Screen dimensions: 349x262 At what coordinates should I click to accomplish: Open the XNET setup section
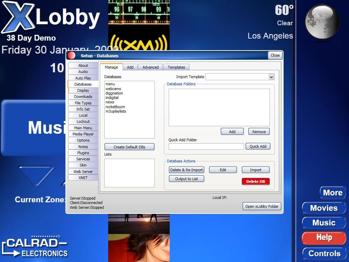tap(83, 177)
